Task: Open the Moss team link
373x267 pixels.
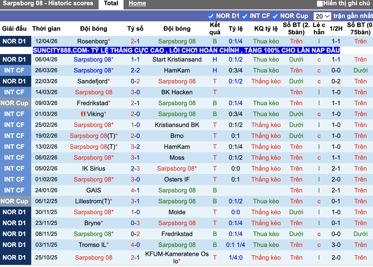Action: pos(177,158)
